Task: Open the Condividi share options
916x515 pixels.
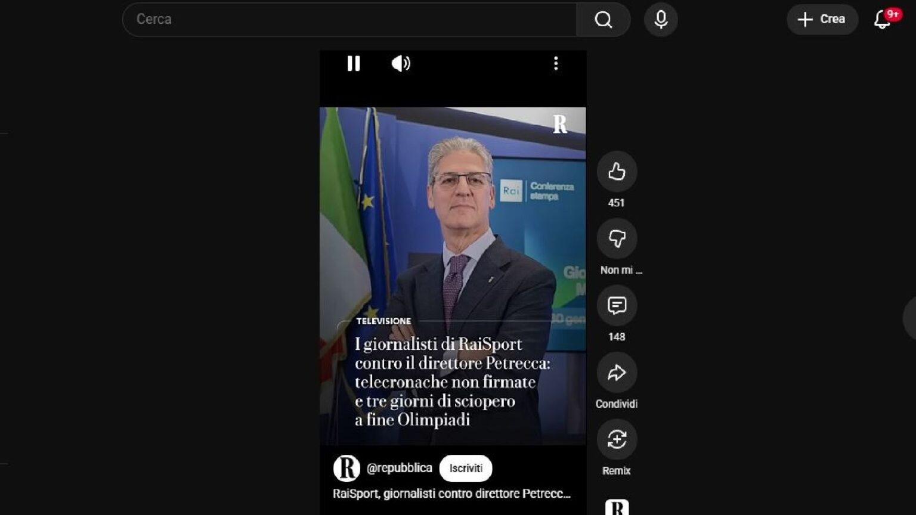Action: tap(617, 373)
